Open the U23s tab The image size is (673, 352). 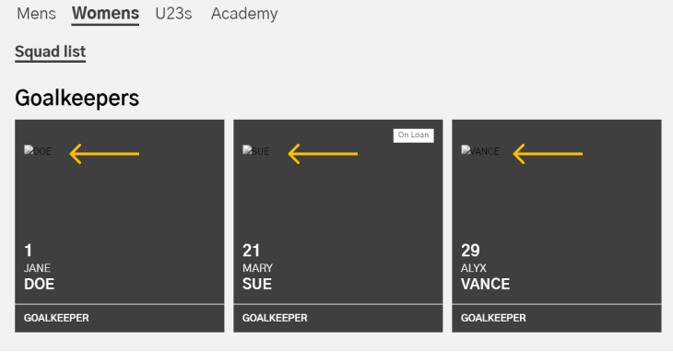(173, 14)
